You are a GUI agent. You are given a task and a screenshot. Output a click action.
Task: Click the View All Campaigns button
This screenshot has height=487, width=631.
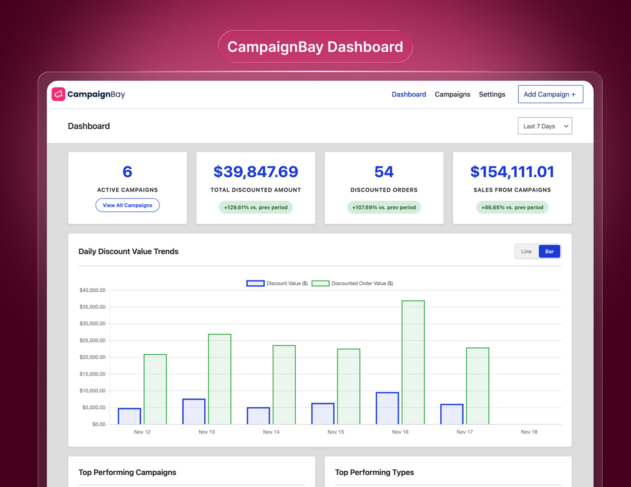pyautogui.click(x=128, y=205)
